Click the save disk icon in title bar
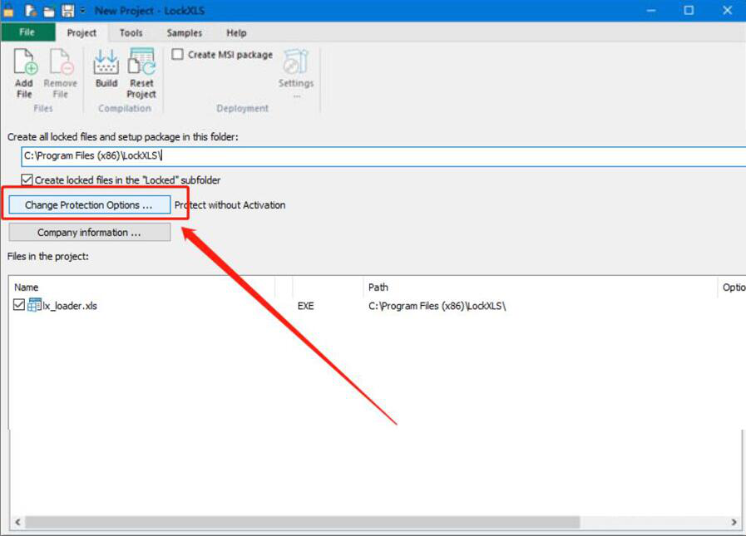This screenshot has height=536, width=746. pos(68,11)
